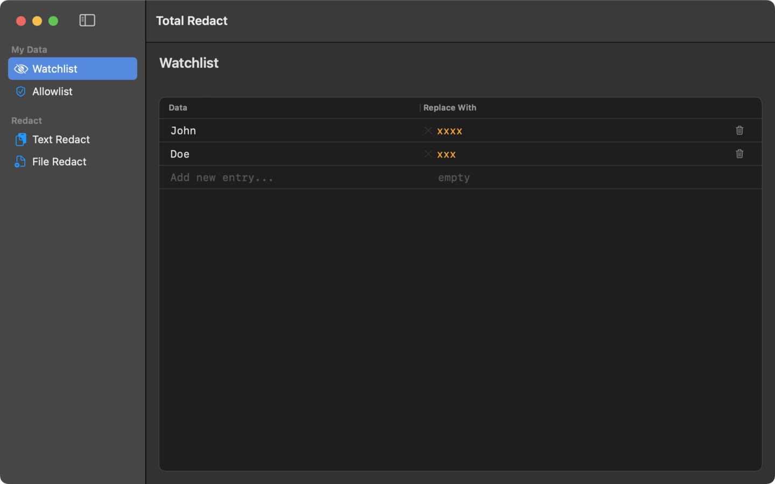This screenshot has width=775, height=484.
Task: Click the empty replacement field
Action: [454, 177]
